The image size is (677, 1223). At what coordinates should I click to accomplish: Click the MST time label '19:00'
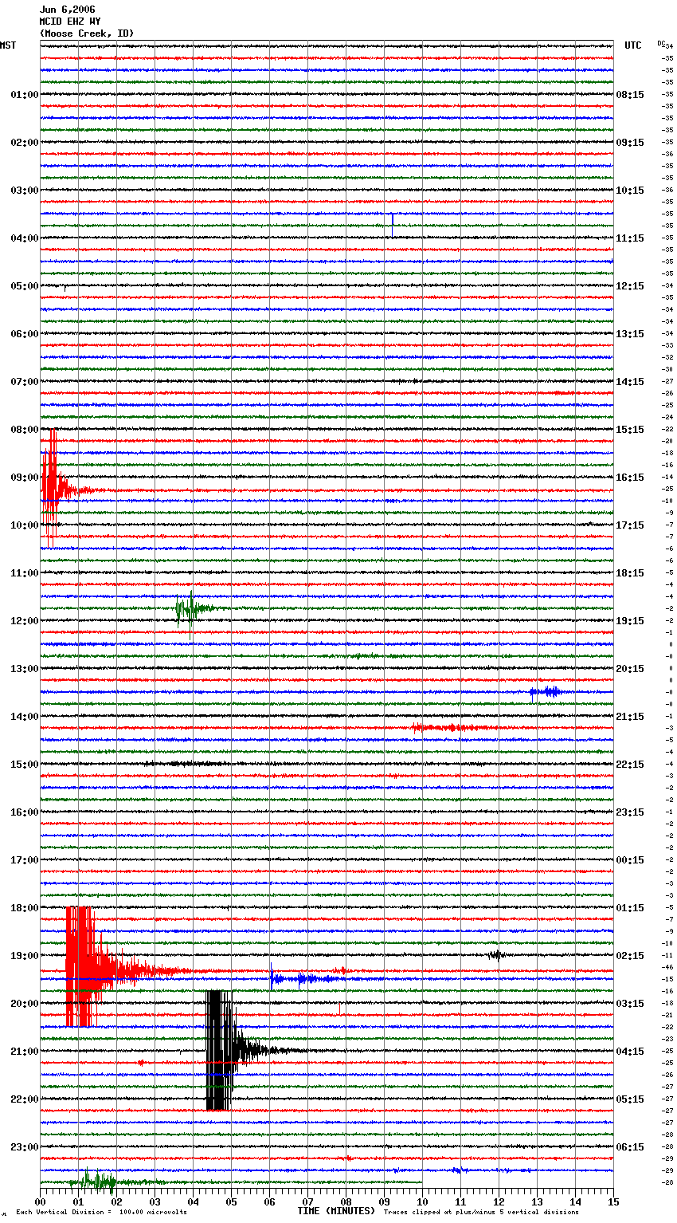click(25, 956)
